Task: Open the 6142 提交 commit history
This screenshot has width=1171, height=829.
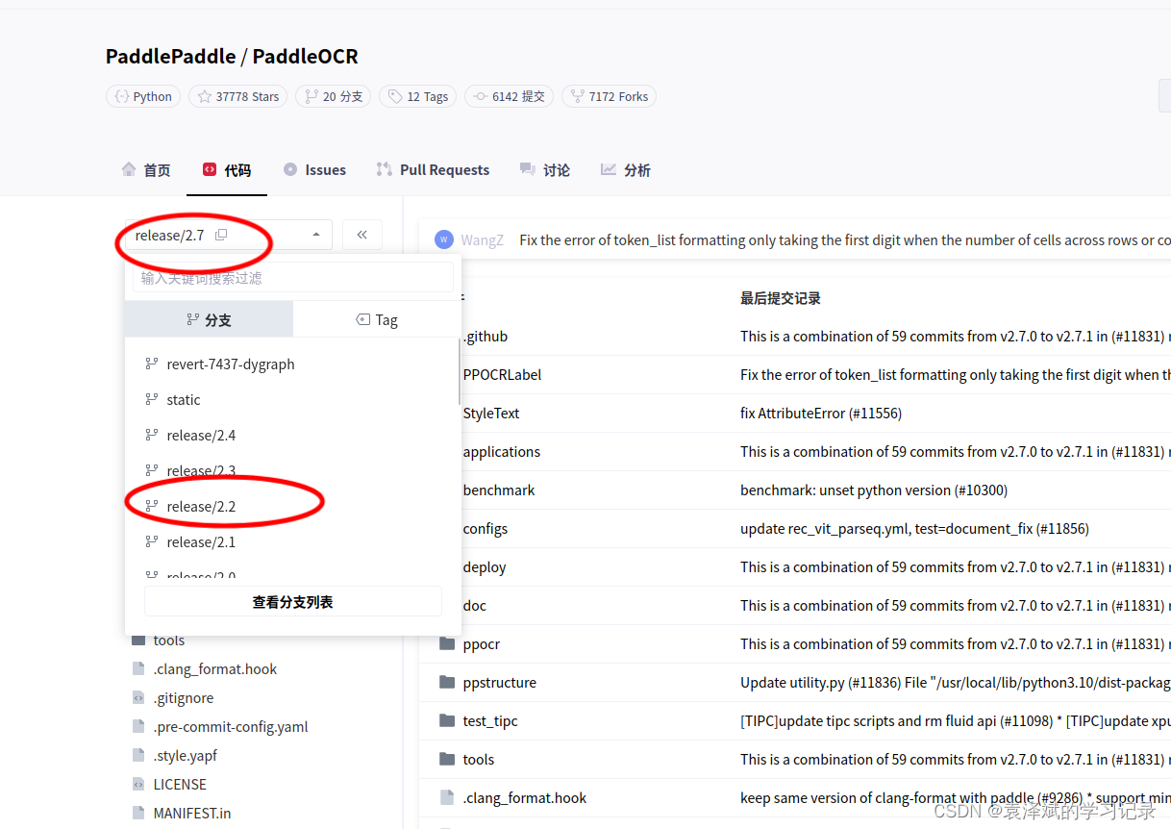Action: [509, 96]
